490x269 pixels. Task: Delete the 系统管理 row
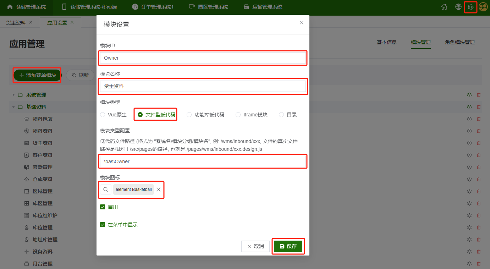pyautogui.click(x=479, y=95)
